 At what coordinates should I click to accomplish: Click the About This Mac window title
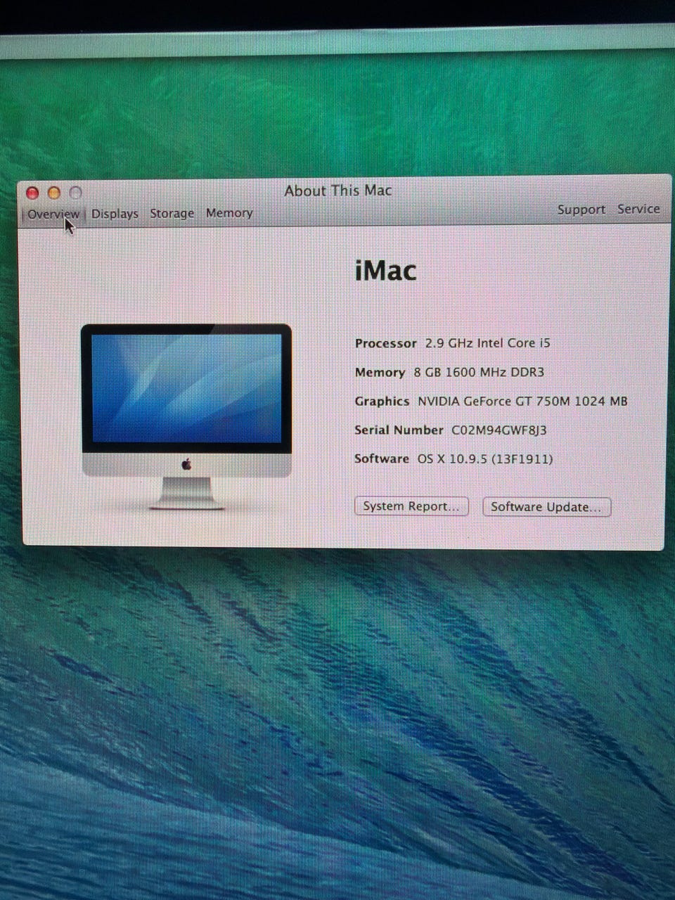(338, 191)
